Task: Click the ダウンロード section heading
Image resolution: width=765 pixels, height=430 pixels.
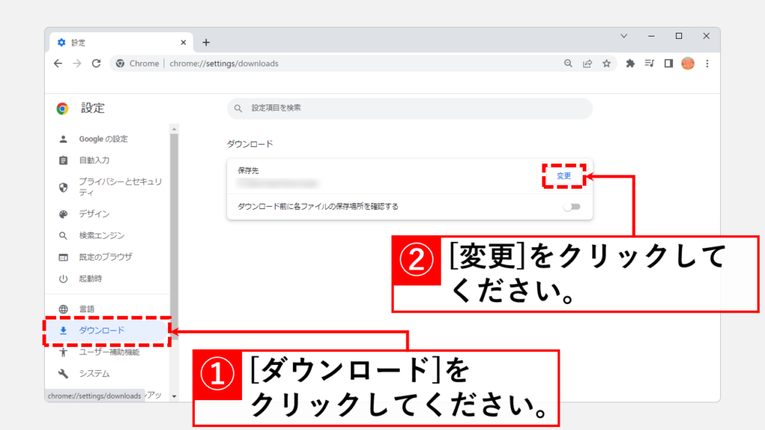Action: (x=250, y=144)
